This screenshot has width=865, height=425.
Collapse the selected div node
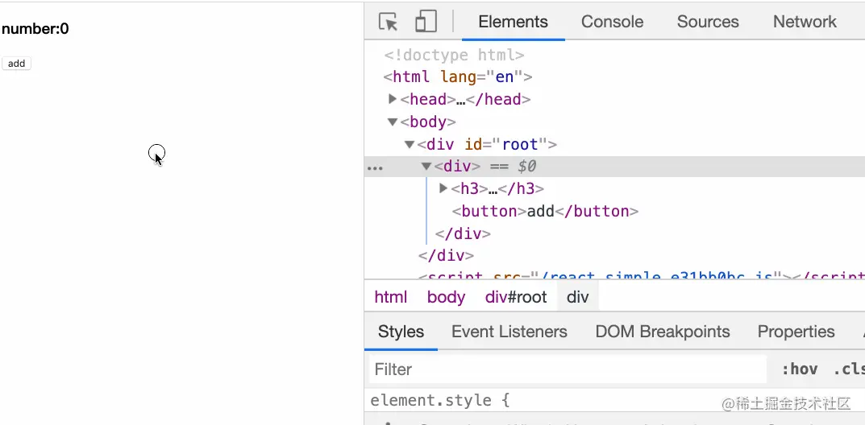(x=426, y=167)
